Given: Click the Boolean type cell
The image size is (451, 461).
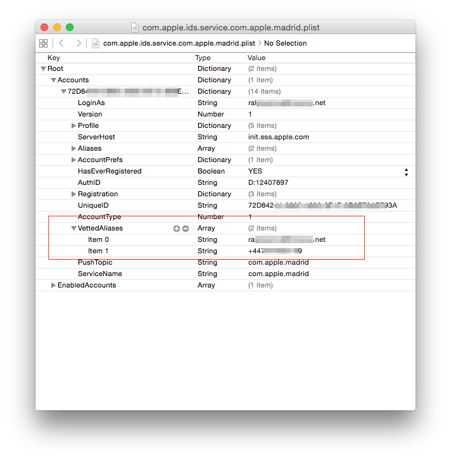Looking at the screenshot, I should [211, 171].
